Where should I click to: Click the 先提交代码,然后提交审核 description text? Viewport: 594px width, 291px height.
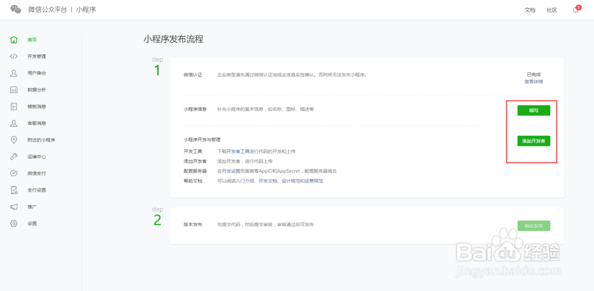point(266,225)
